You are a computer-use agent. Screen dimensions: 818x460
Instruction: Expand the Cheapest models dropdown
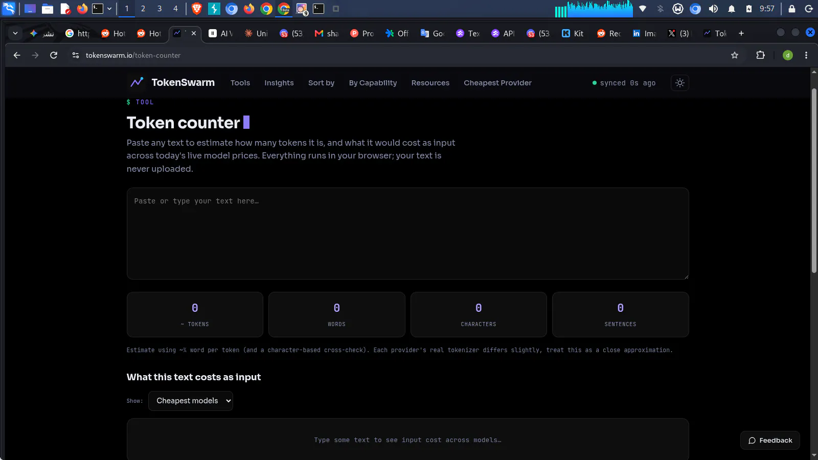click(191, 401)
